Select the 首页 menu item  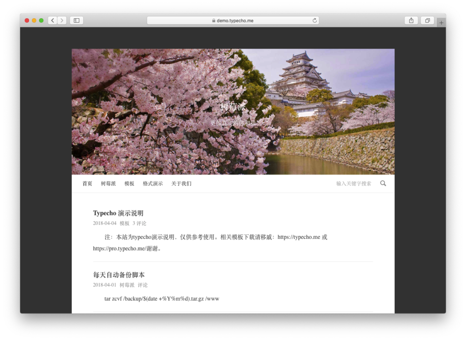(87, 183)
